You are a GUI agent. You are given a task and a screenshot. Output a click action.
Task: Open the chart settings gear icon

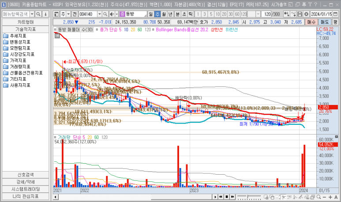[306, 15]
